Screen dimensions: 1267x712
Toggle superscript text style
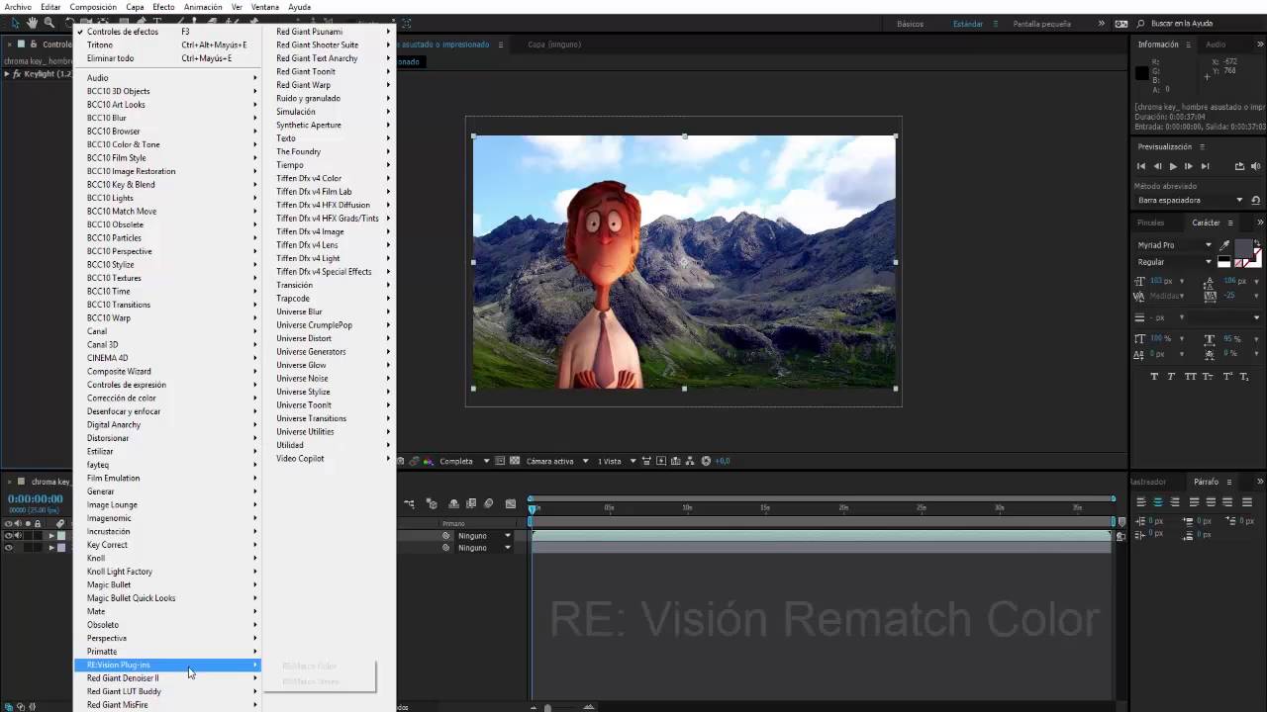[x=1227, y=377]
